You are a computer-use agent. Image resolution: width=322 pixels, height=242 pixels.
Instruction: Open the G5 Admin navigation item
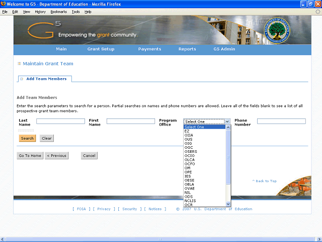click(224, 49)
